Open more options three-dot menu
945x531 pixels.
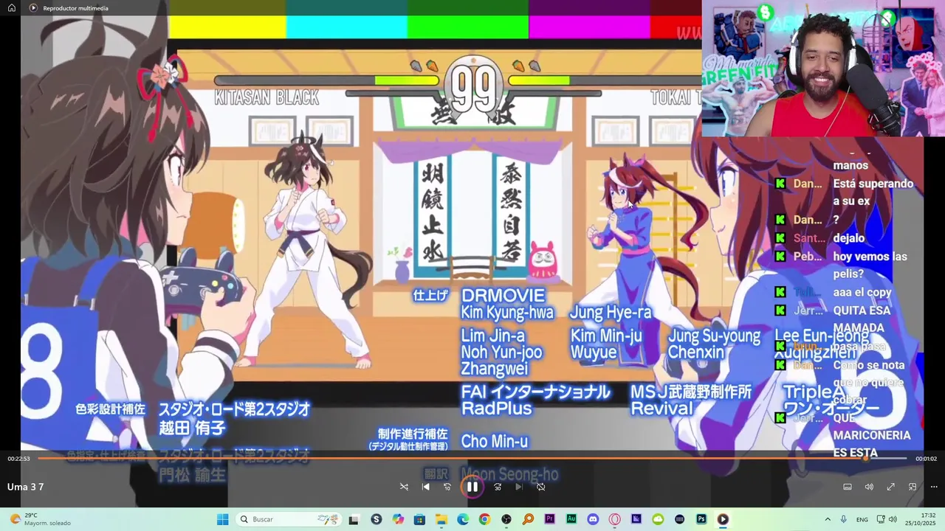[x=934, y=487]
